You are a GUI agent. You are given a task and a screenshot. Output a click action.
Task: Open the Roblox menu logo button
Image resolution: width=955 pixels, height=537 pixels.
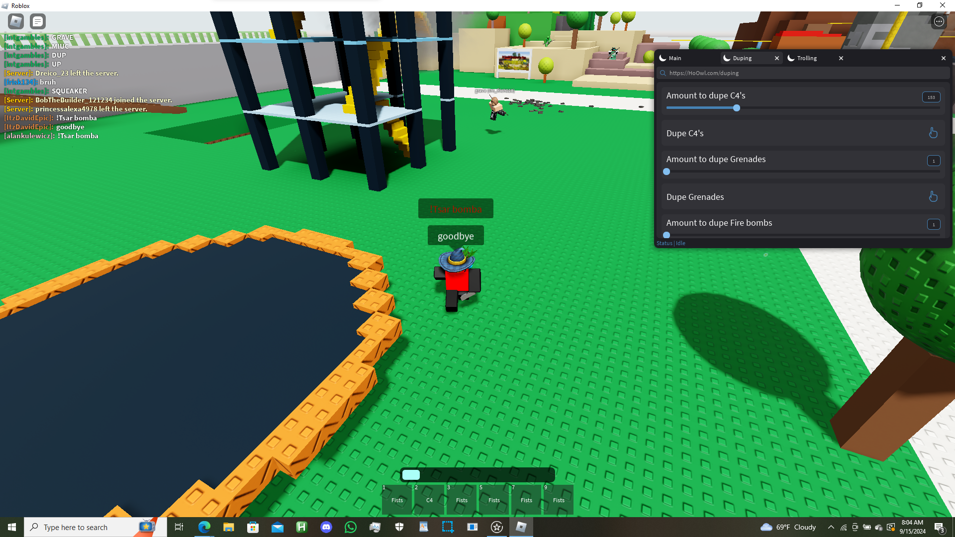coord(16,21)
